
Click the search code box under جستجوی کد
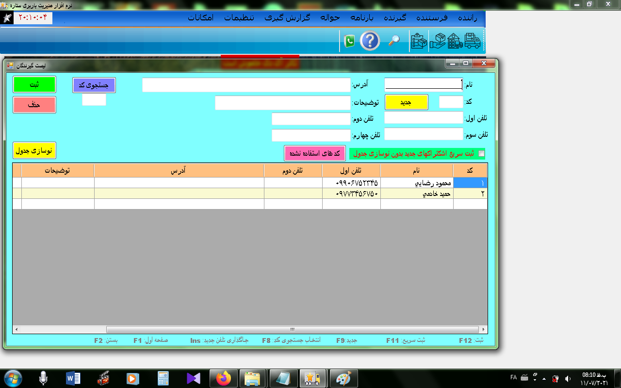point(94,99)
